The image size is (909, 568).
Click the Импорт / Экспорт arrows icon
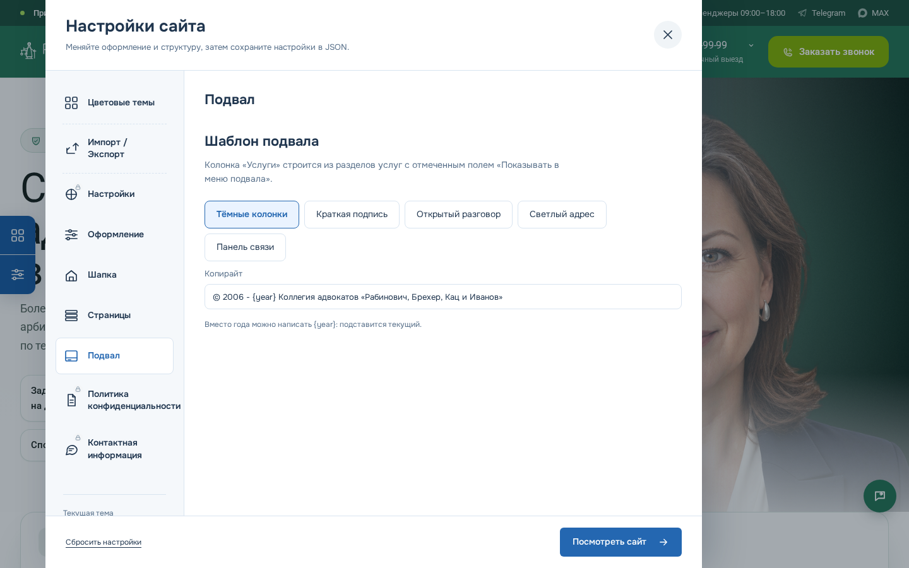pyautogui.click(x=72, y=148)
